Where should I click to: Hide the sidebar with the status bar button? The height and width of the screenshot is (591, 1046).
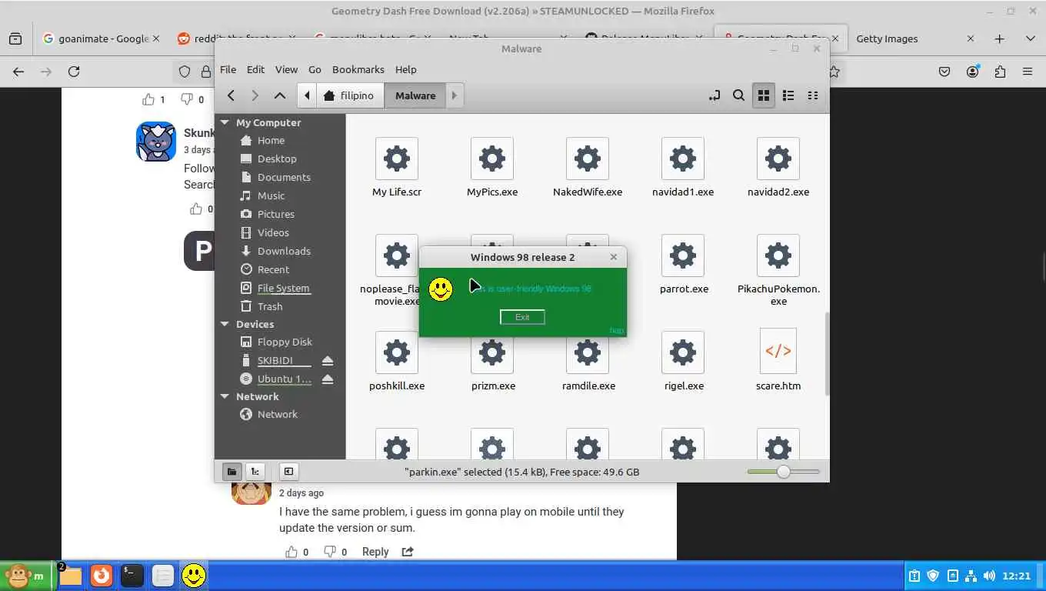[x=288, y=472]
